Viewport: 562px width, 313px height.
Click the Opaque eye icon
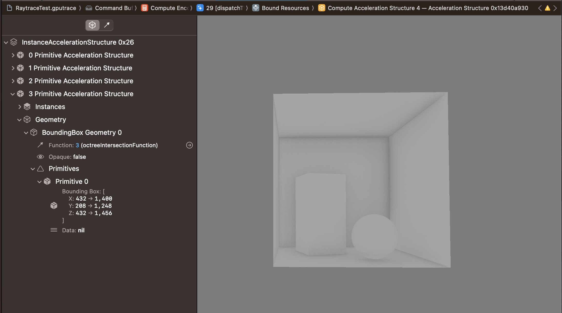point(40,157)
